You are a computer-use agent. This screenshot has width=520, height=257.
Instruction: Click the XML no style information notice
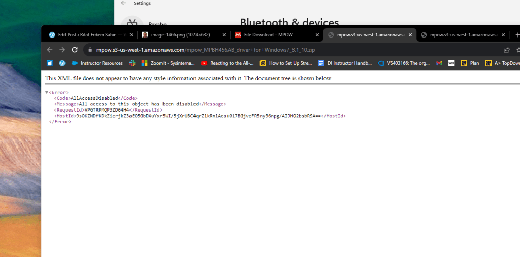pyautogui.click(x=188, y=78)
